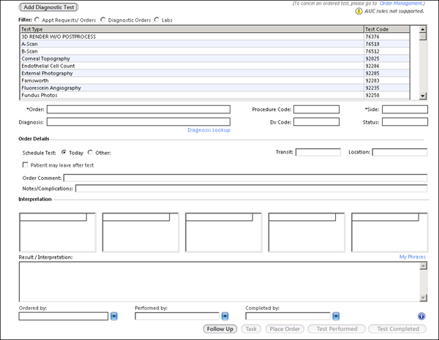Click the Transit field
Image resolution: width=439 pixels, height=340 pixels.
click(x=318, y=152)
